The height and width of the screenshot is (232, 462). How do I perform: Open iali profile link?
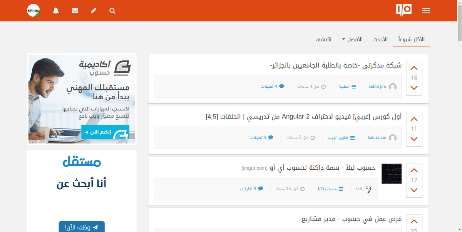point(359,189)
